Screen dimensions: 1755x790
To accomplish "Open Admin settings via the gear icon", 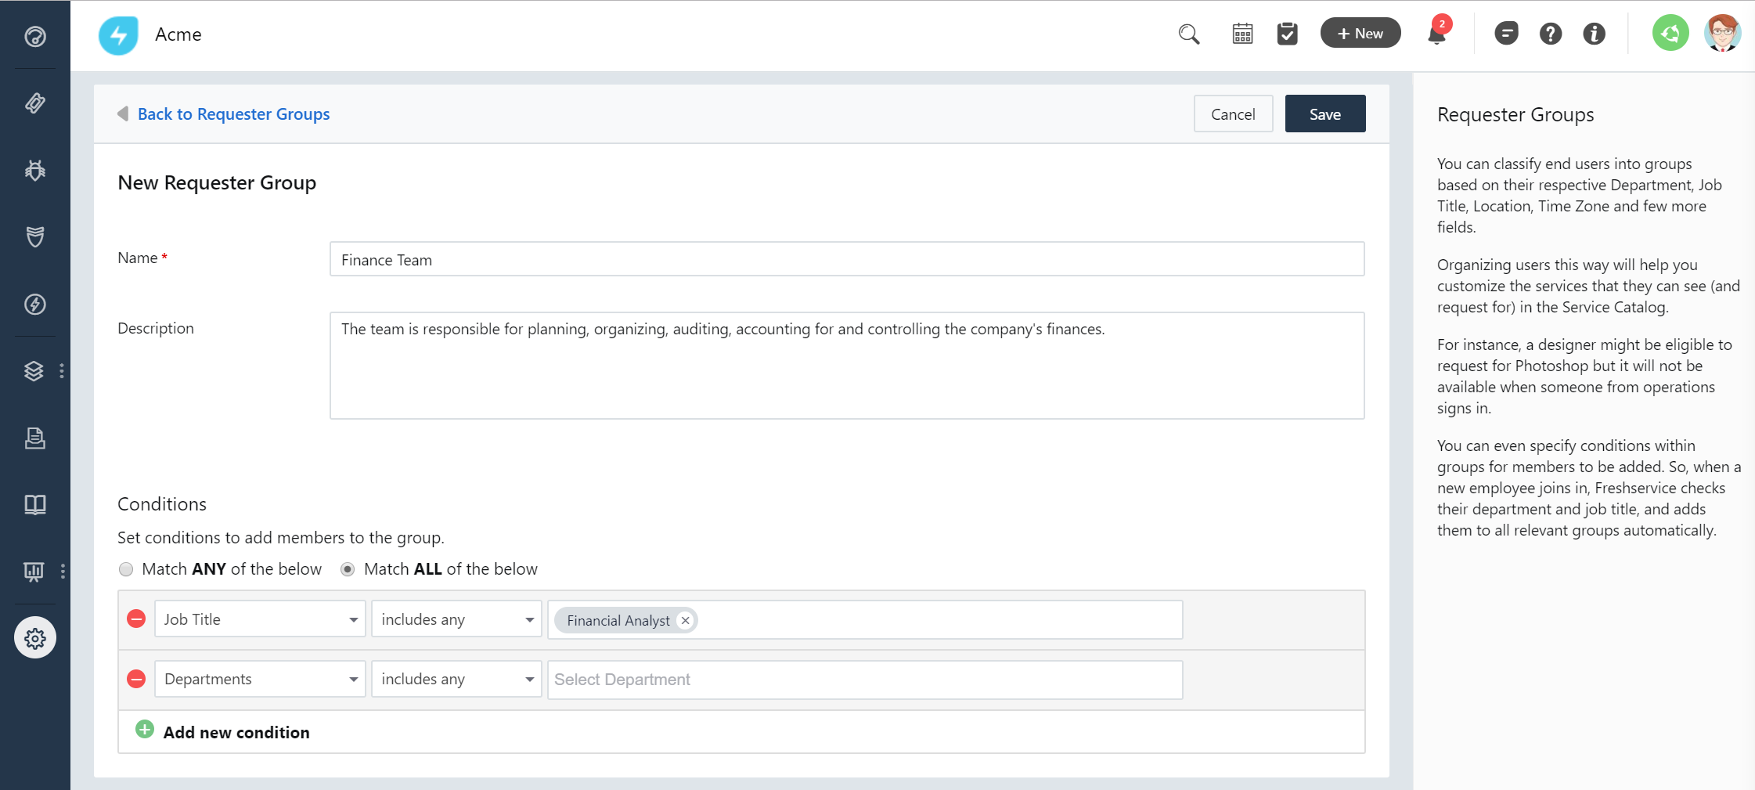I will point(34,637).
